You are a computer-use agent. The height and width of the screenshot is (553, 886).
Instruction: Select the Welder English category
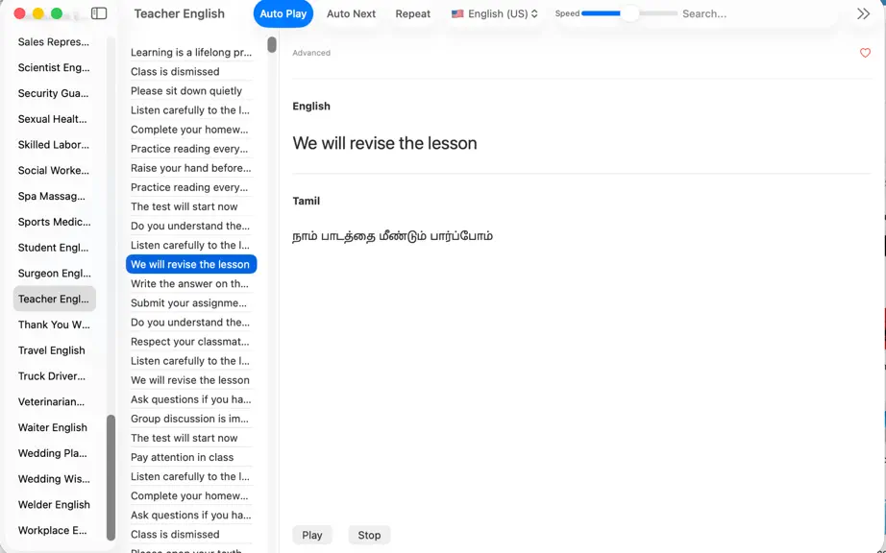click(x=54, y=504)
